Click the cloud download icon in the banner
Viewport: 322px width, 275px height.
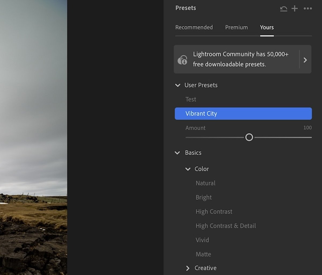point(182,59)
